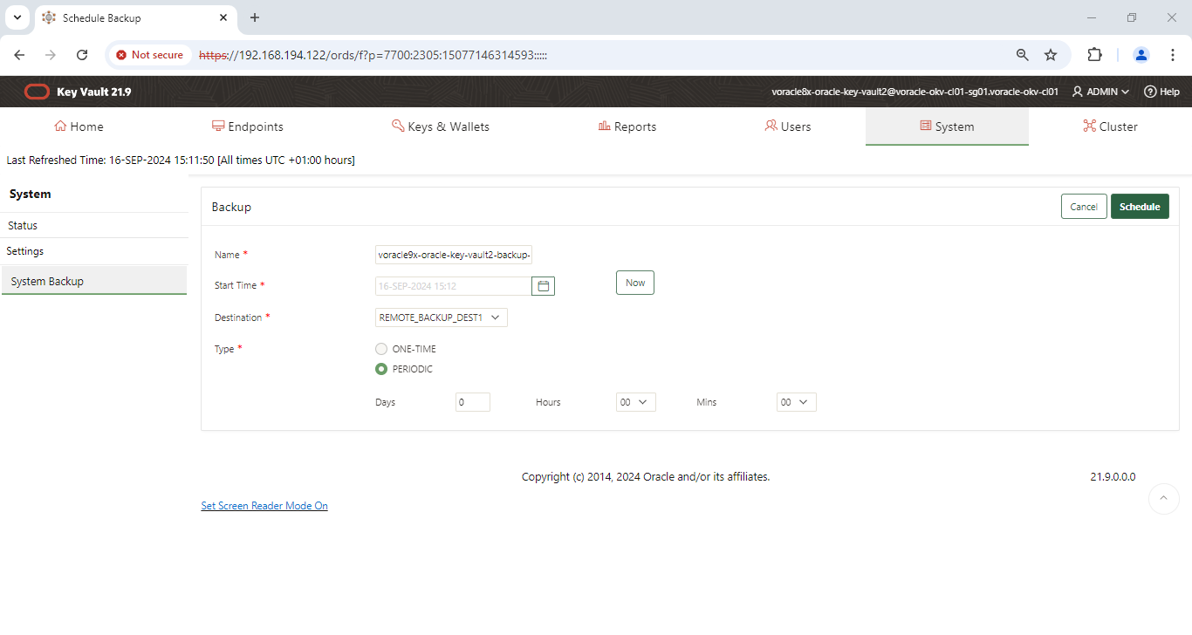The image size is (1192, 635).
Task: Click the Not secure warning badge
Action: 150,55
